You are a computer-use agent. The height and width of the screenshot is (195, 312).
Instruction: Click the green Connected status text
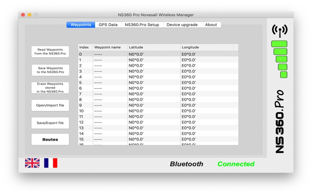pos(236,164)
